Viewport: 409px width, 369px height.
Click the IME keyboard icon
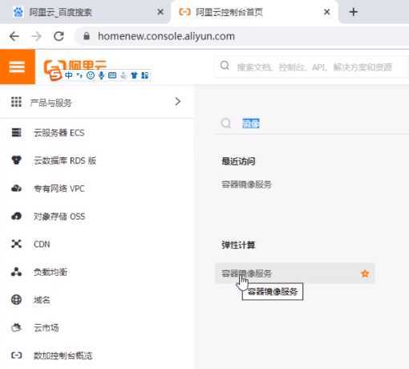point(112,75)
